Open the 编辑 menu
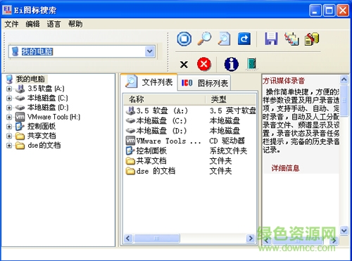This screenshot has height=261, width=352. click(32, 24)
